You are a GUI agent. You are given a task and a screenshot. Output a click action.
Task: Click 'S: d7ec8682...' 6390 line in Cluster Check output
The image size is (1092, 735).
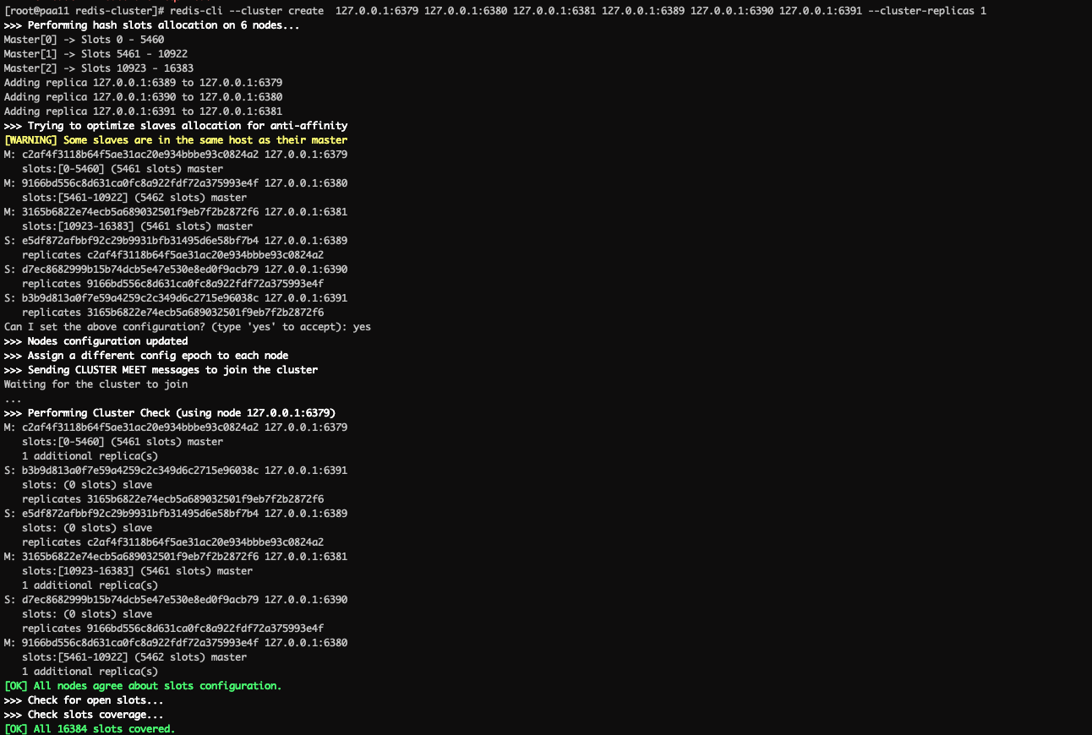[176, 600]
